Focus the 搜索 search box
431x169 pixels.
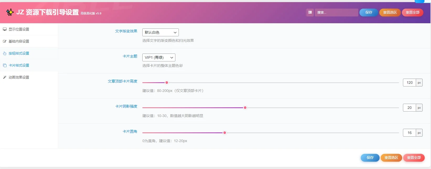coord(336,12)
